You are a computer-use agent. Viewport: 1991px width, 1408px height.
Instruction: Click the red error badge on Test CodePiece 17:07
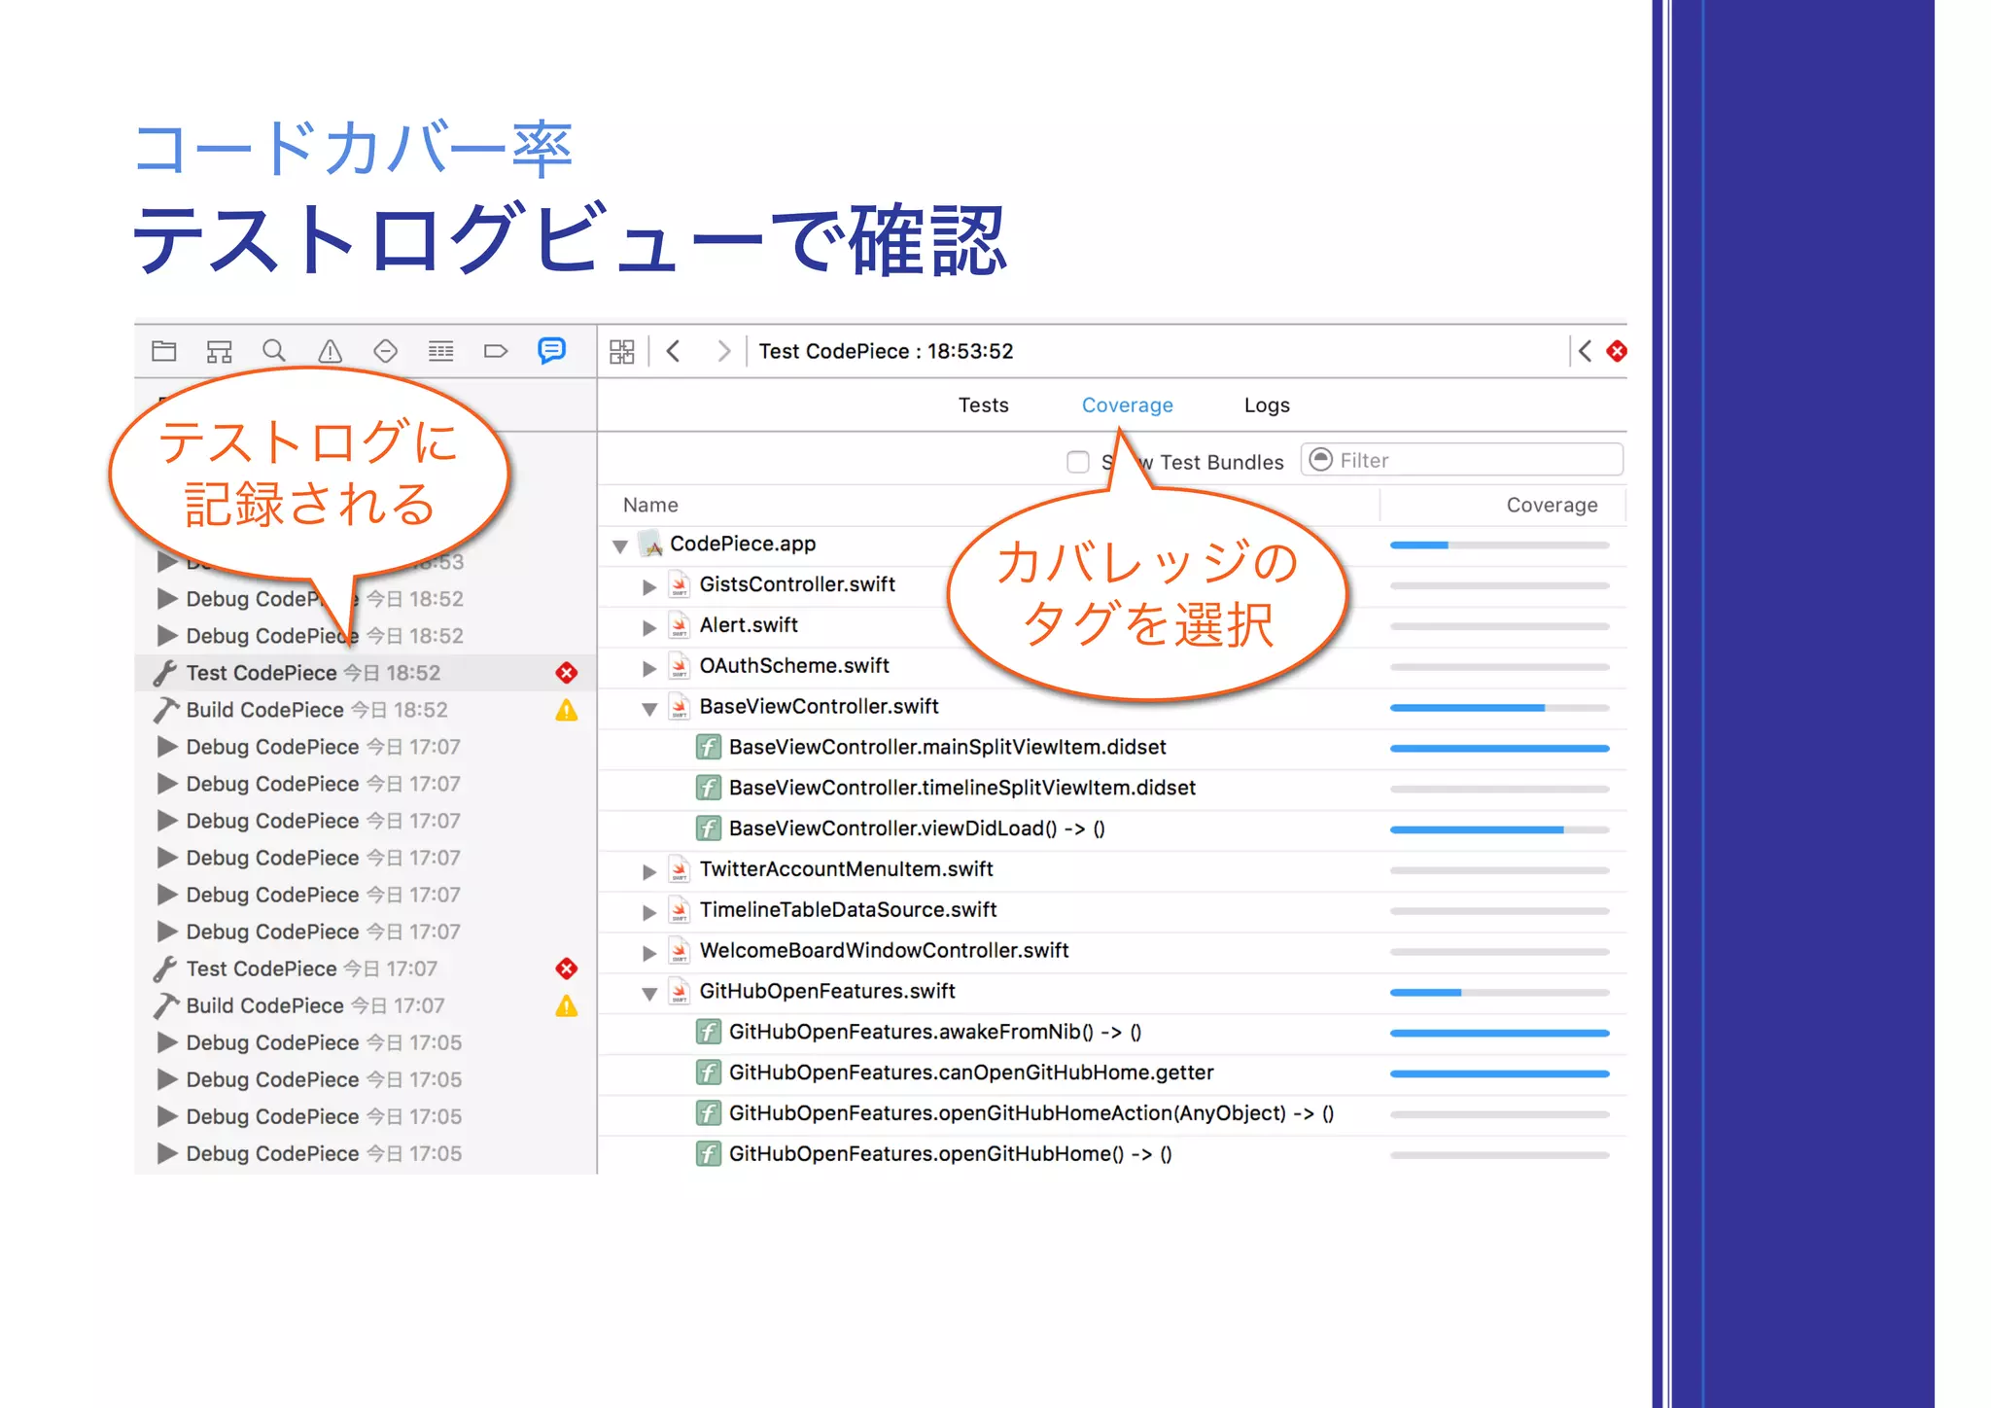pyautogui.click(x=567, y=968)
